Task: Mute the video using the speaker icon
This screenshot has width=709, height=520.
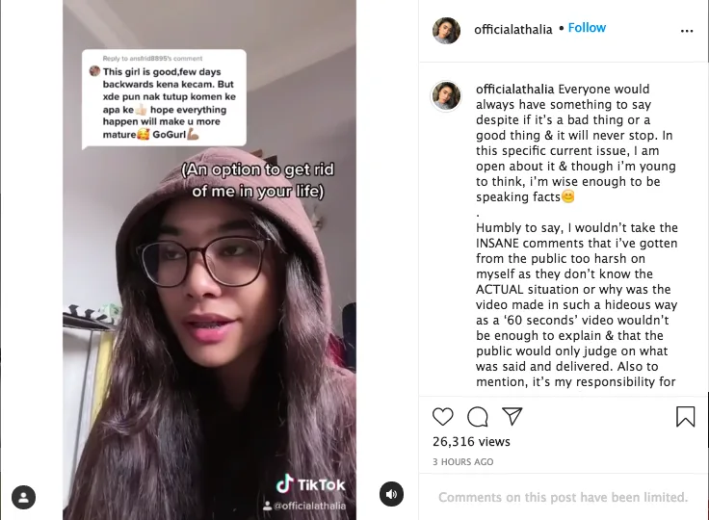Action: pos(391,494)
